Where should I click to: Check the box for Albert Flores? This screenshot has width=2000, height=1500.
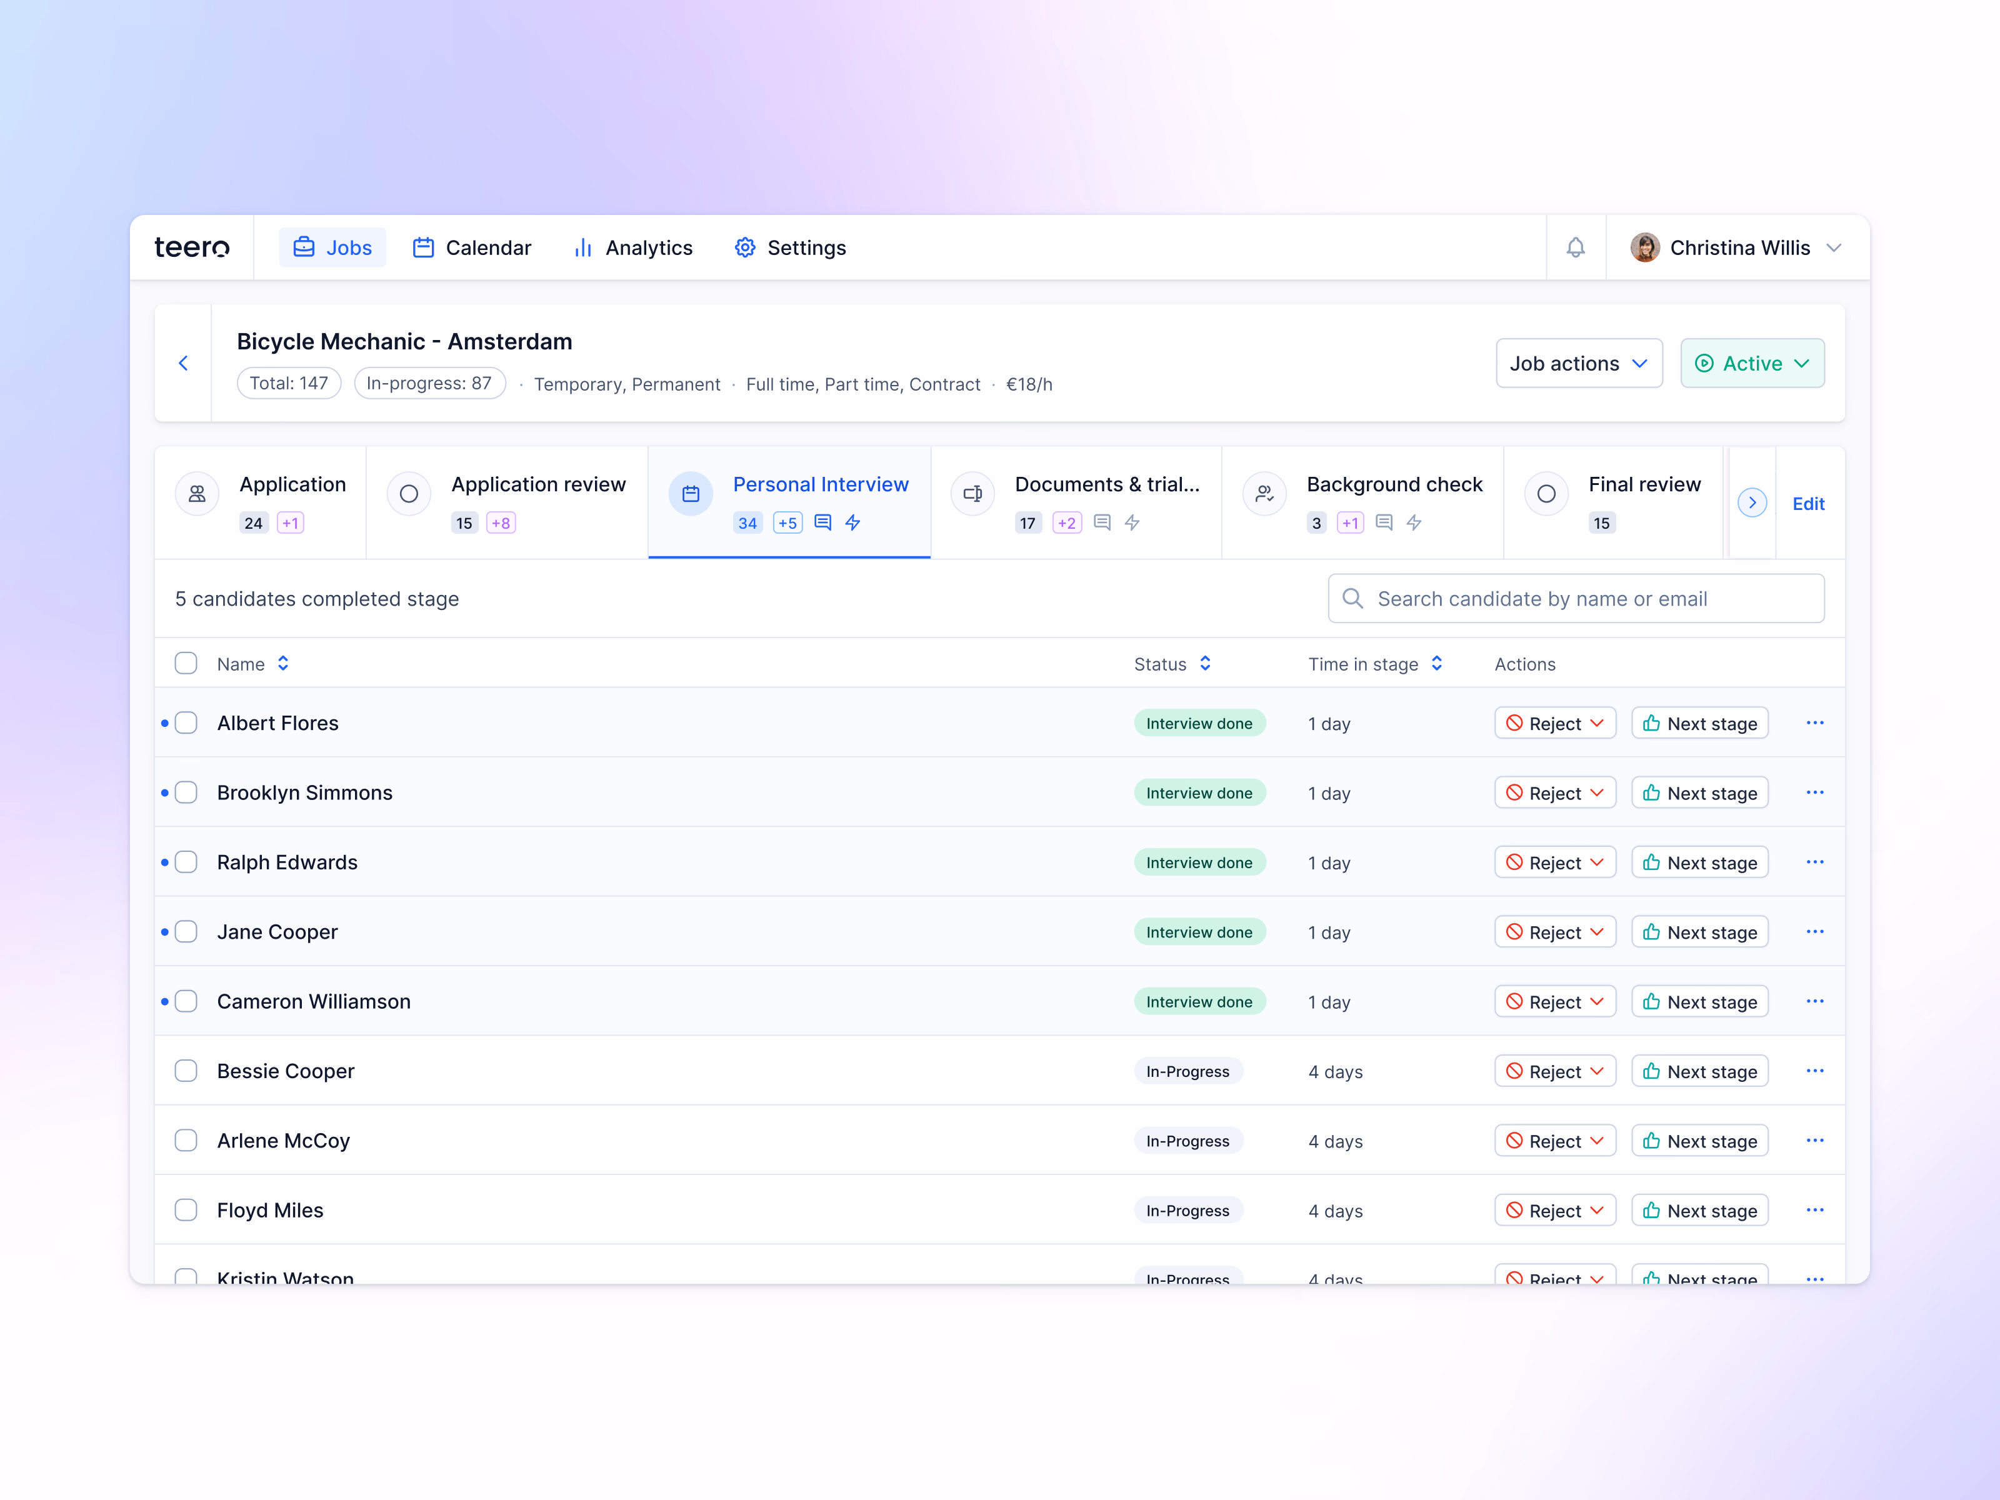pos(186,723)
